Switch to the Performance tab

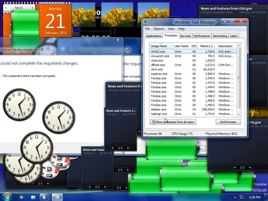click(x=202, y=36)
